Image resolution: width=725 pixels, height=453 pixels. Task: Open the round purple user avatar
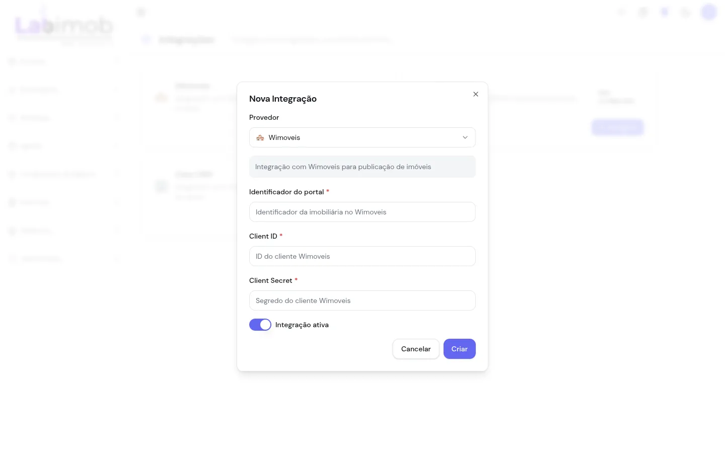click(709, 12)
